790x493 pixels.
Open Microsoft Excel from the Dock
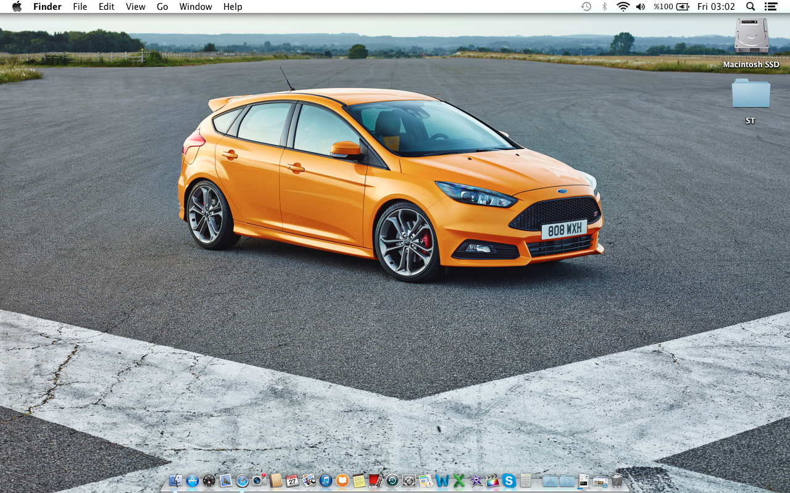coord(459,481)
